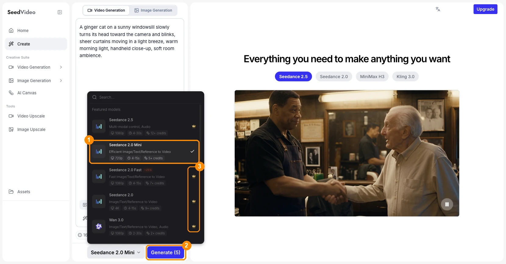Screen dimensions: 506x264
Task: Select the Seedance 2.0 Mini model option
Action: [144, 152]
